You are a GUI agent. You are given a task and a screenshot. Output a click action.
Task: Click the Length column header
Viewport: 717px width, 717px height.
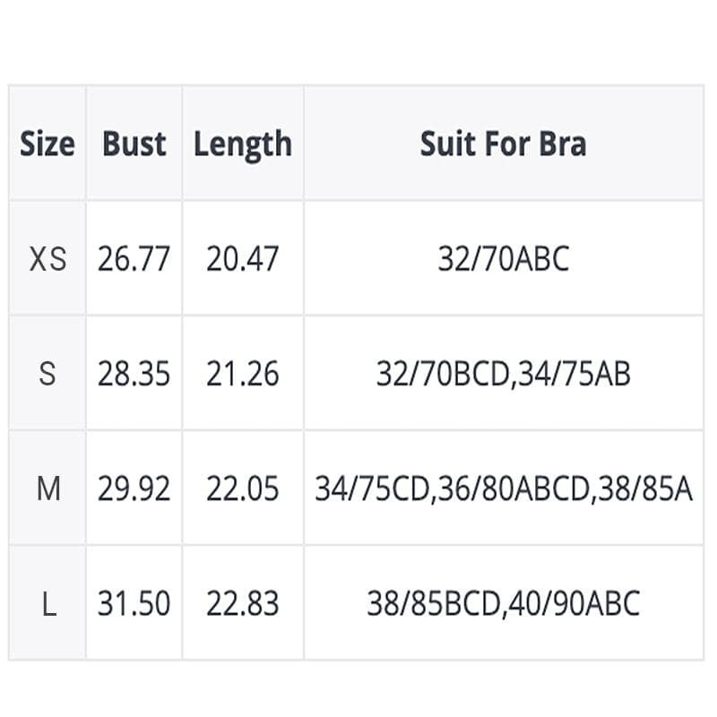coord(243,143)
